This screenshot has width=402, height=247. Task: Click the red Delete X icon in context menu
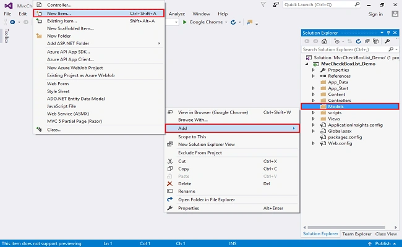[x=169, y=184]
